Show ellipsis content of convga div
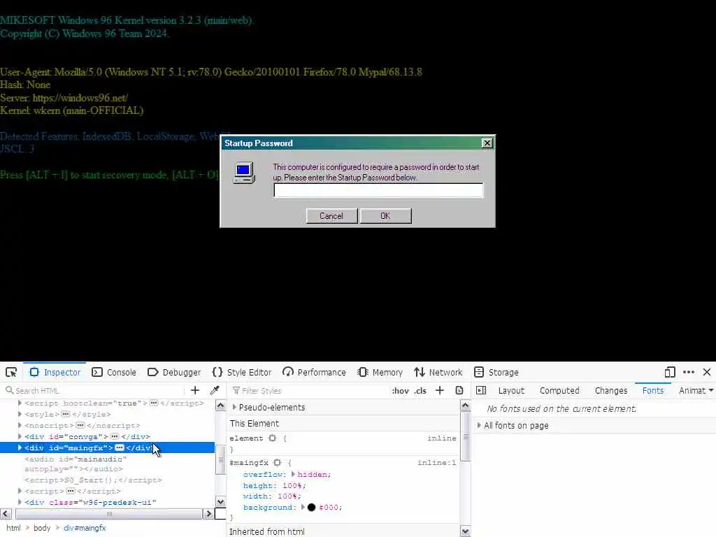716x537 pixels. point(115,436)
